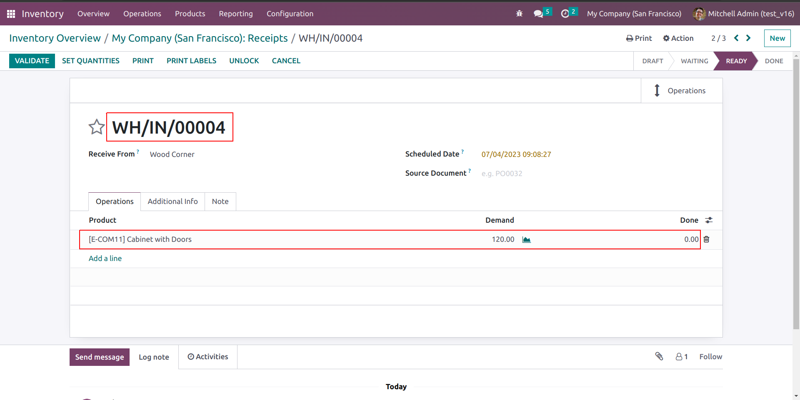This screenshot has height=400, width=800.
Task: Open optional columns settings icon
Action: (x=709, y=220)
